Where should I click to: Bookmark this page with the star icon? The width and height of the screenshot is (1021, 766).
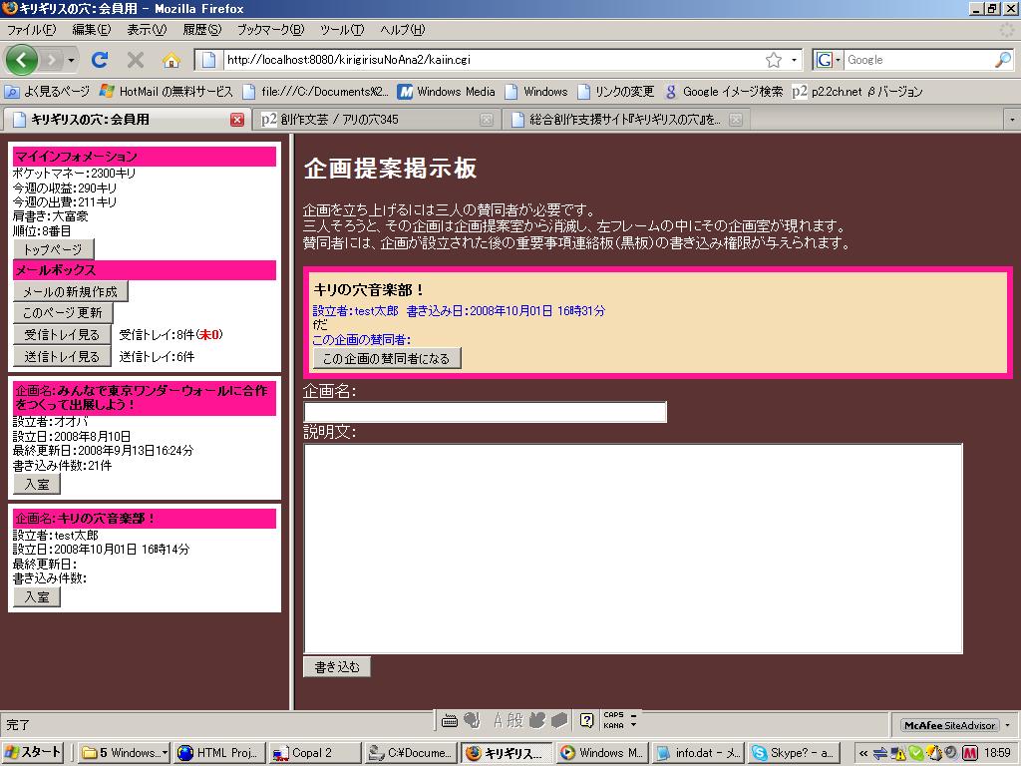774,60
